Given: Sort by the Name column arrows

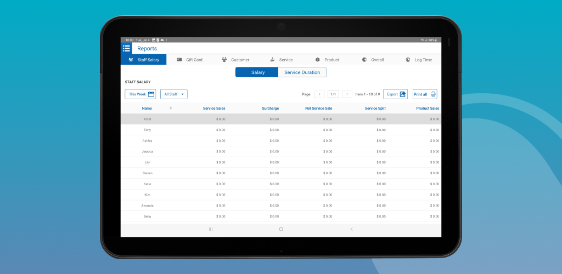Looking at the screenshot, I should point(171,108).
